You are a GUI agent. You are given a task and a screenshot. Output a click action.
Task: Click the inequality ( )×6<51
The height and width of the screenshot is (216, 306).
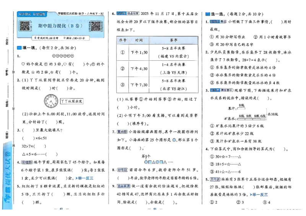[x=34, y=138]
